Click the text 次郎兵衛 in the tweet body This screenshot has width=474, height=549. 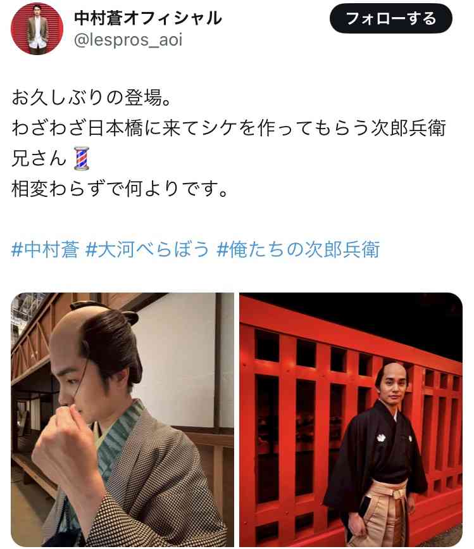point(408,128)
